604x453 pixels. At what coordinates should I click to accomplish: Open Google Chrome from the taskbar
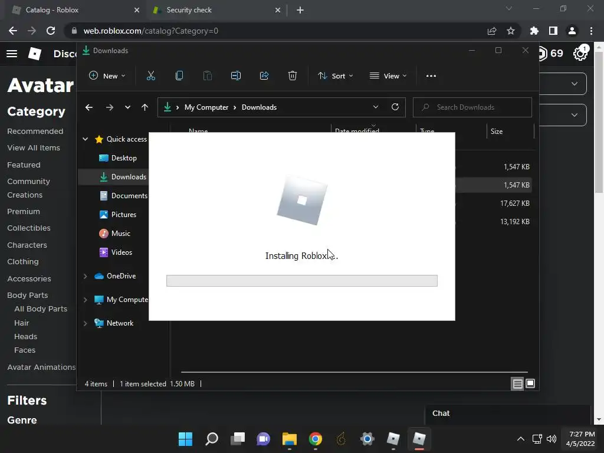[x=316, y=439]
